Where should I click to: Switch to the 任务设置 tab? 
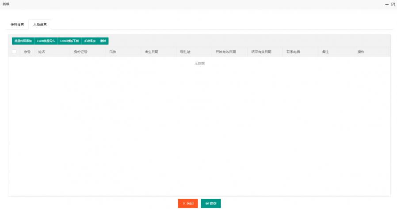tap(17, 24)
